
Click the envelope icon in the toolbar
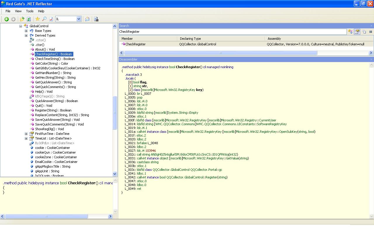pyautogui.click(x=87, y=19)
